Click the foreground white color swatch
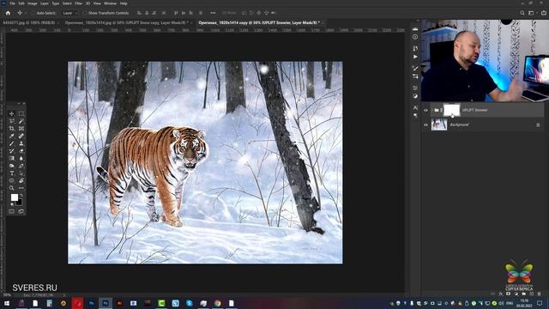This screenshot has height=309, width=549. point(14,197)
